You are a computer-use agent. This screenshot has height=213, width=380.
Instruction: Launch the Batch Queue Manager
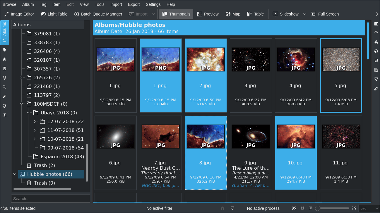(x=98, y=14)
